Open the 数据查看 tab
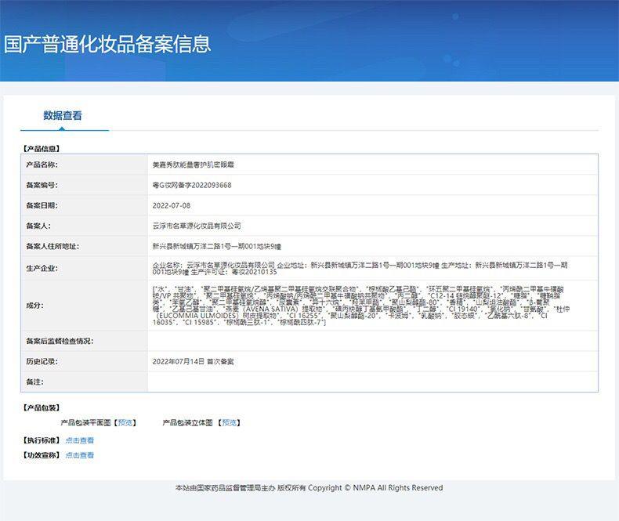Image resolution: width=619 pixels, height=521 pixels. click(63, 116)
